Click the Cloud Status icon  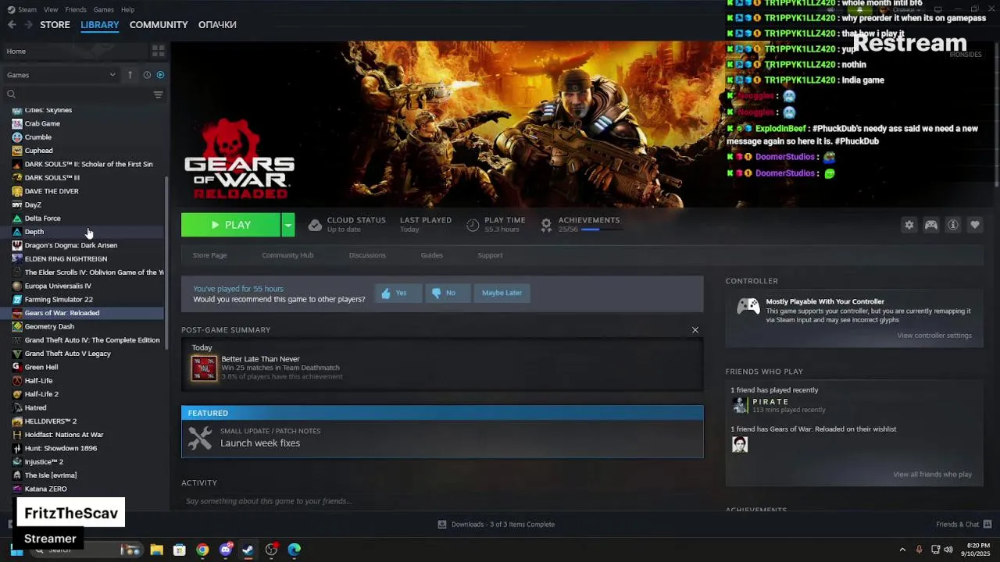click(x=315, y=225)
